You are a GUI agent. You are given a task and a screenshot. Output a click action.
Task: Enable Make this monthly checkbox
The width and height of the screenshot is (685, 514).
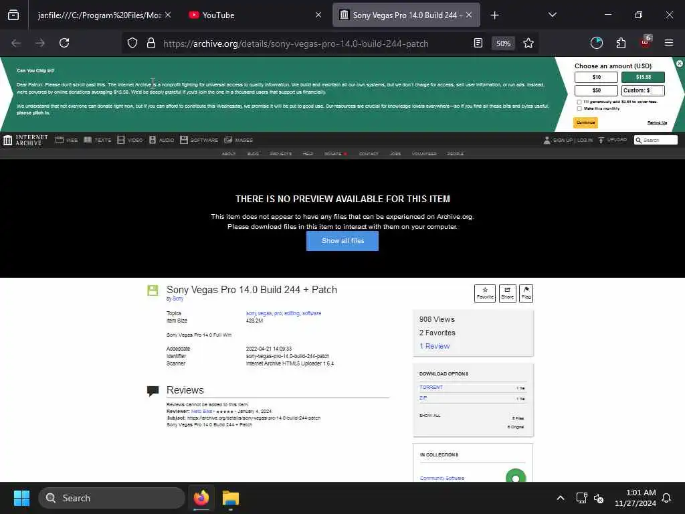click(x=579, y=108)
